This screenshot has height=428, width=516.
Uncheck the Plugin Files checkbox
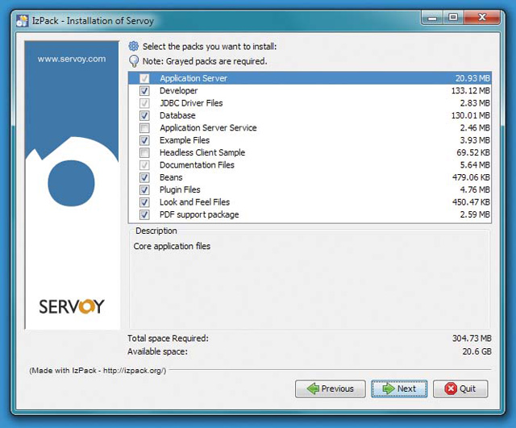(x=144, y=190)
